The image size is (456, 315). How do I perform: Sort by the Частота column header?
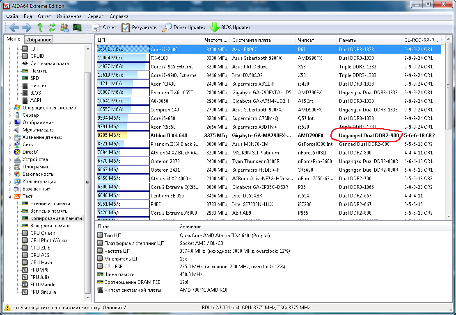(x=215, y=40)
